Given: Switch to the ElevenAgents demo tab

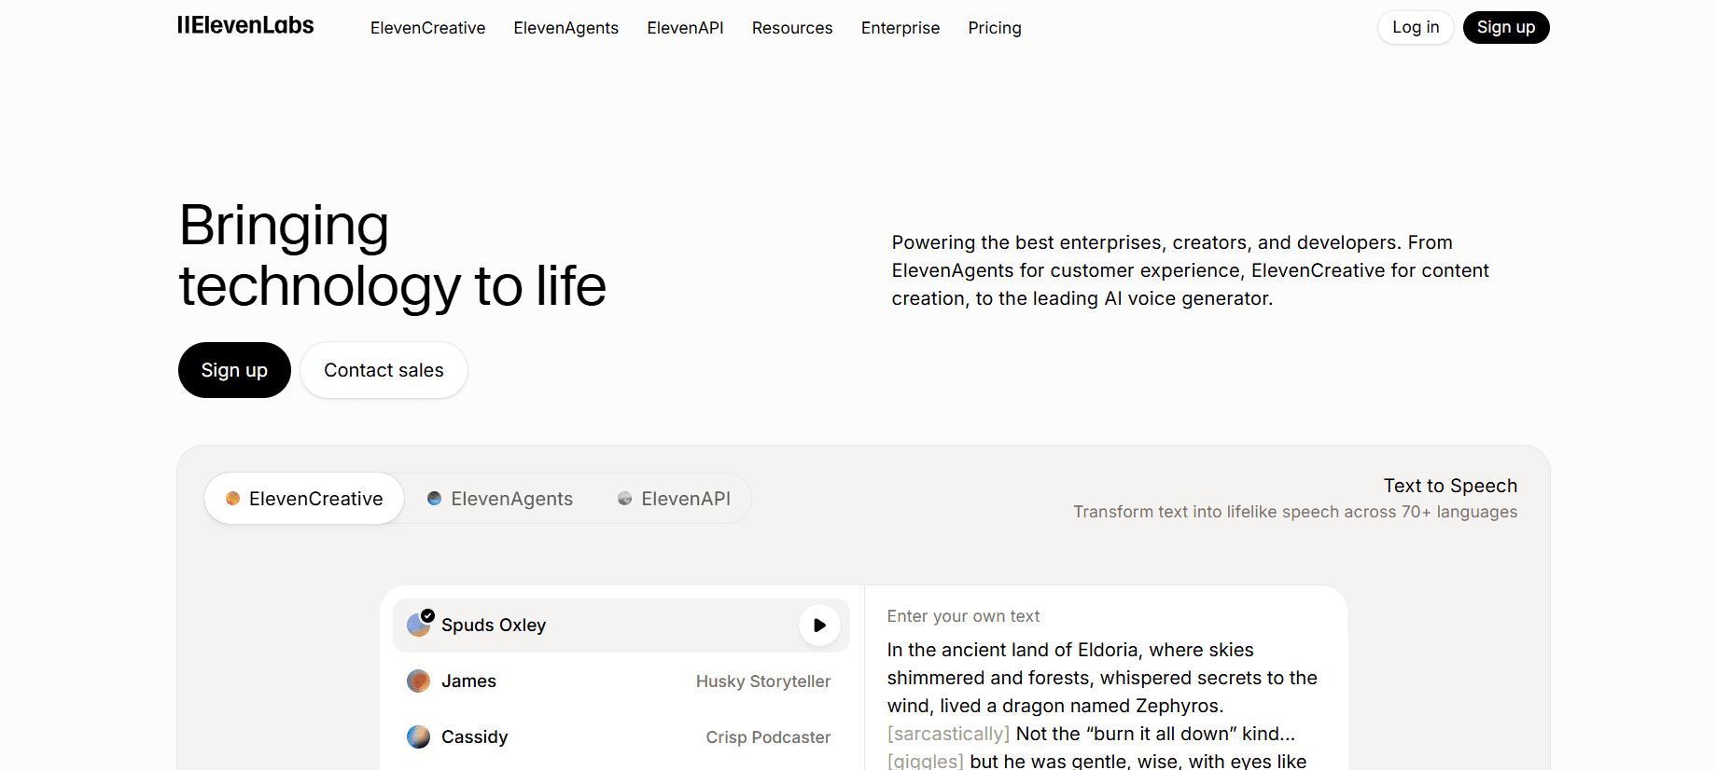Looking at the screenshot, I should (x=500, y=499).
